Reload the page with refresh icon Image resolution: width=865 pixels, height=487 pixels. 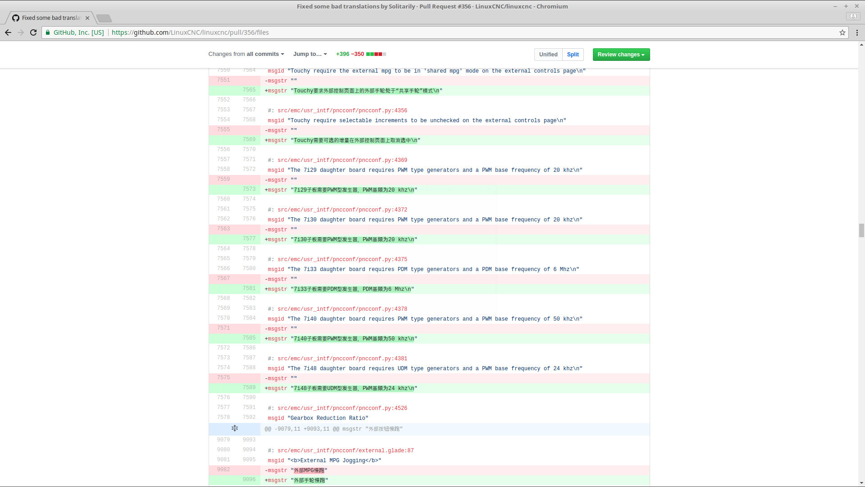[x=33, y=32]
